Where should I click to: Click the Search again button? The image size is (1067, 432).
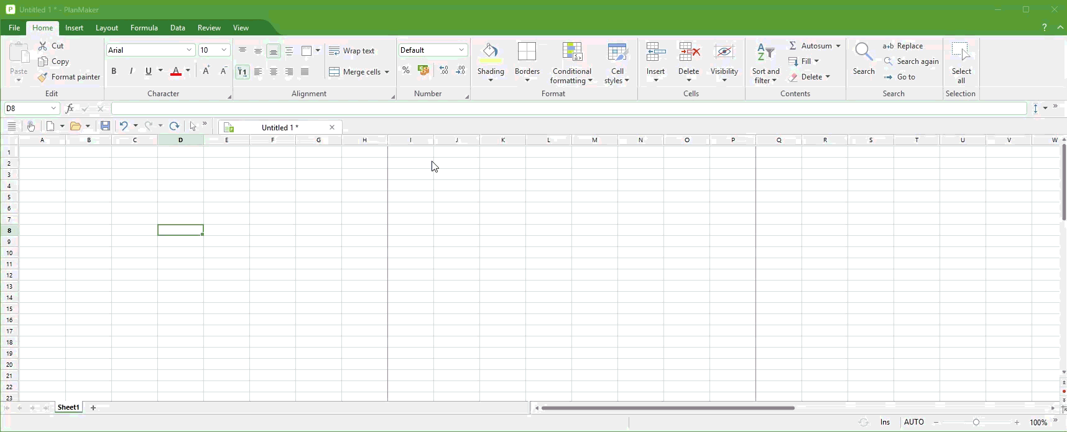912,61
